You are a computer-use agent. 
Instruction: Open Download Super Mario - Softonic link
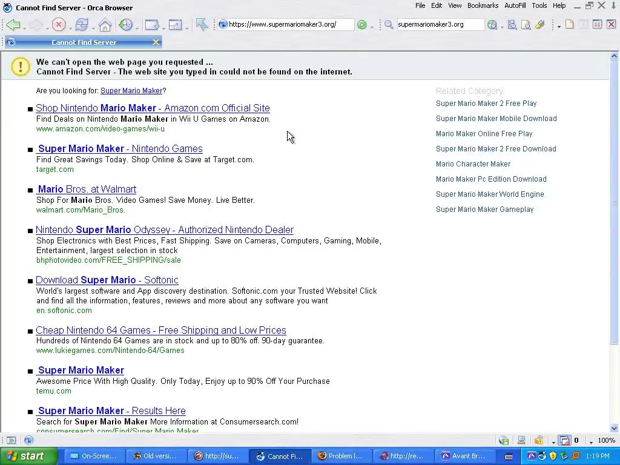pos(107,280)
